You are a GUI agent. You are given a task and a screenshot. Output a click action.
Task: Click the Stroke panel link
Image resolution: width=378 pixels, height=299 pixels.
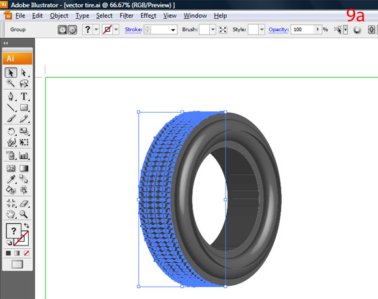coord(134,29)
